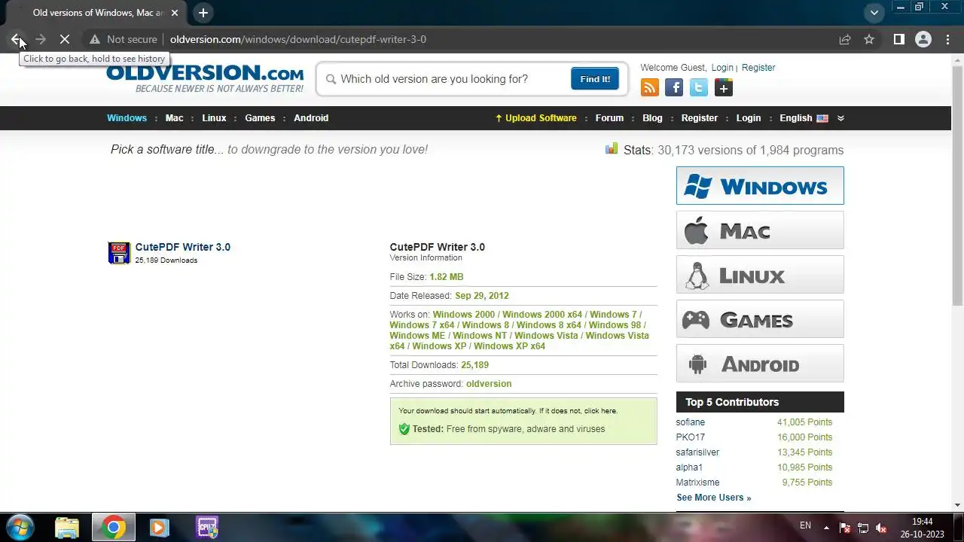Click the Register link near Welcome Guest
This screenshot has height=542, width=964.
point(758,68)
